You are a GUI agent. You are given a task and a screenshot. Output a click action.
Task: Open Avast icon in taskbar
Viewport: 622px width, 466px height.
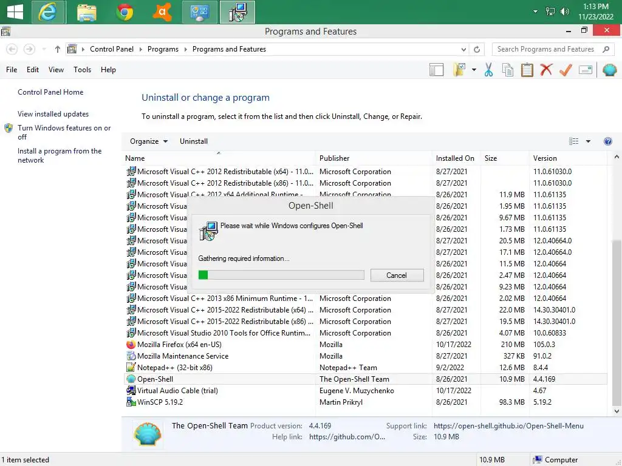click(x=162, y=12)
